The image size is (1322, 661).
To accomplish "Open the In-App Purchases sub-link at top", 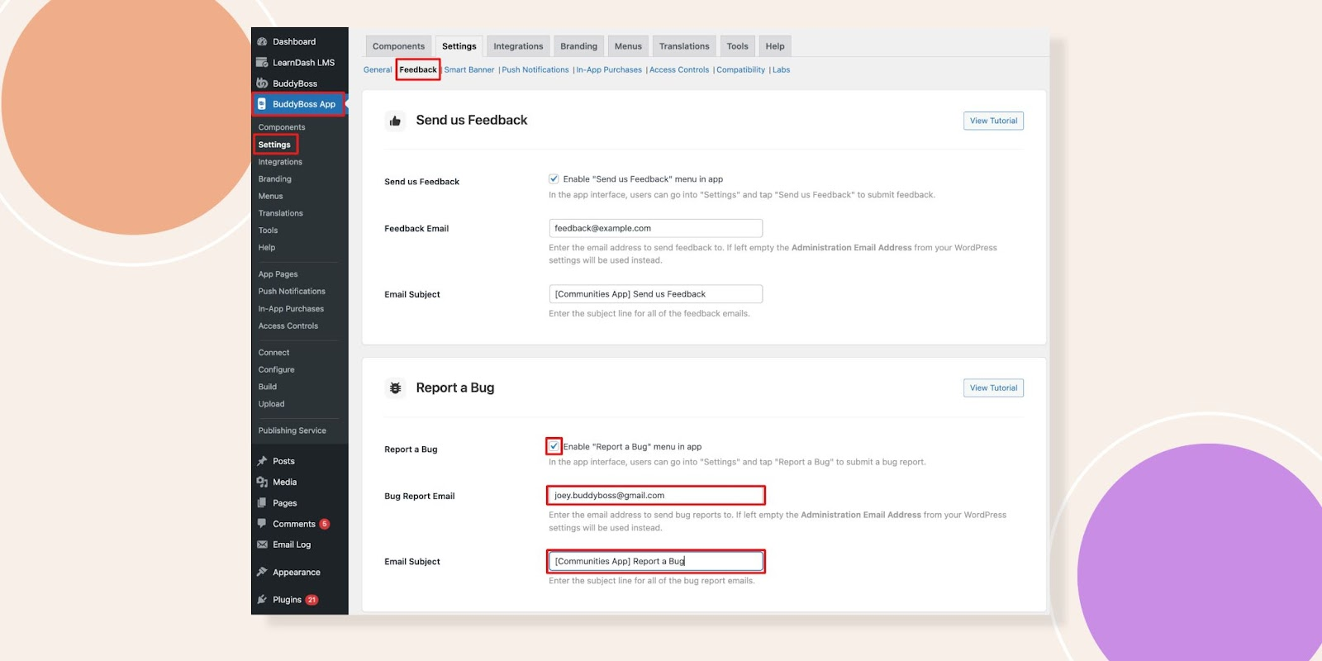I will pos(609,69).
